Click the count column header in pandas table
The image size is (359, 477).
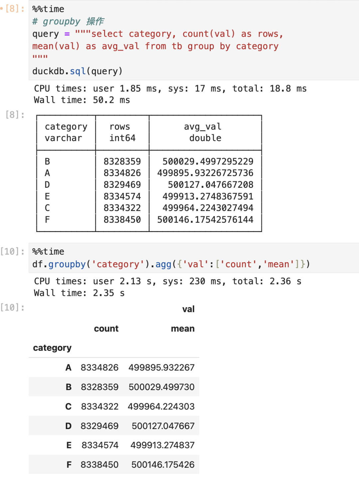pyautogui.click(x=106, y=329)
